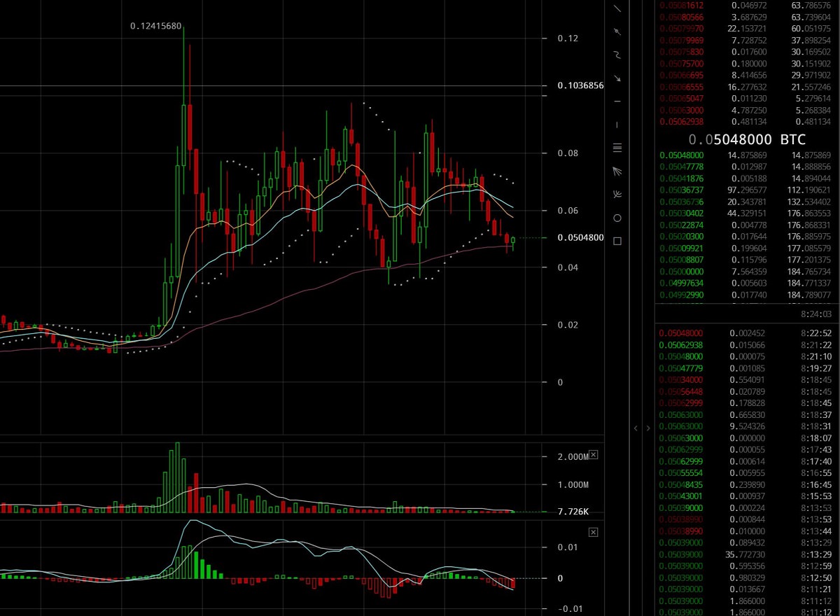Click the trade executed at 8:11:21
The height and width of the screenshot is (616, 840).
[747, 589]
